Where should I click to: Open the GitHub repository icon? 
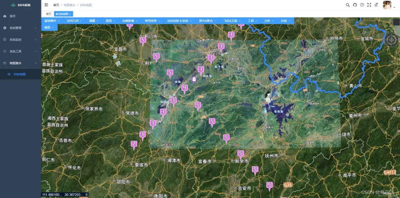(355, 5)
